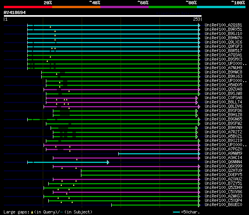Click the red 20% identity legend segment

point(28,7)
